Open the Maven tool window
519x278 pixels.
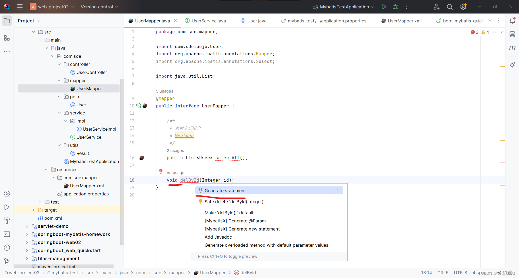pos(512,48)
